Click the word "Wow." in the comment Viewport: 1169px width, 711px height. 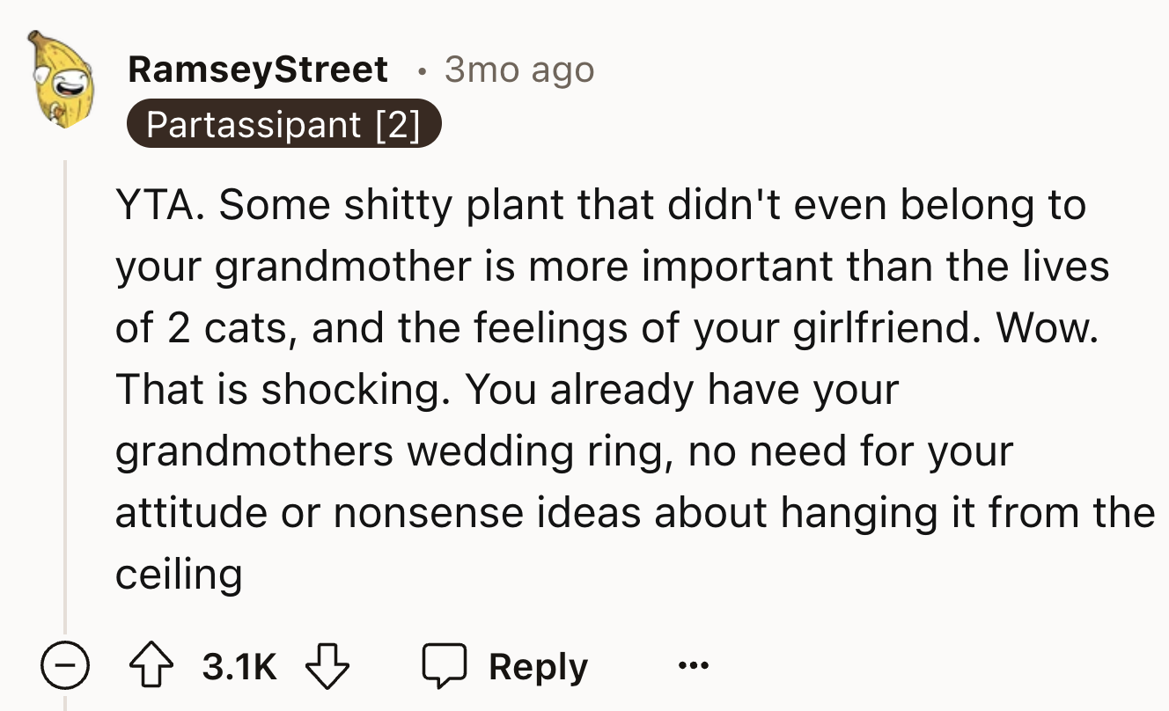click(1049, 328)
